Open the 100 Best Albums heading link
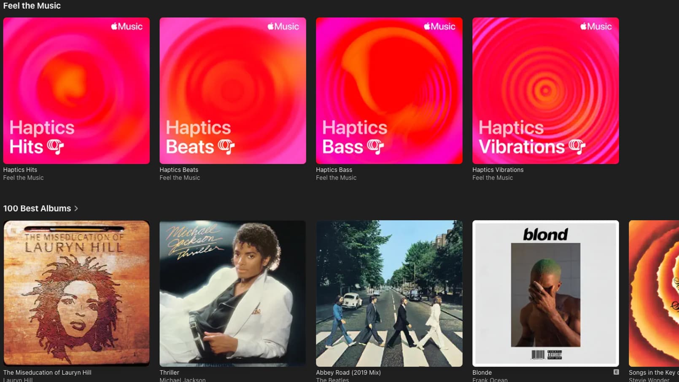 [37, 208]
